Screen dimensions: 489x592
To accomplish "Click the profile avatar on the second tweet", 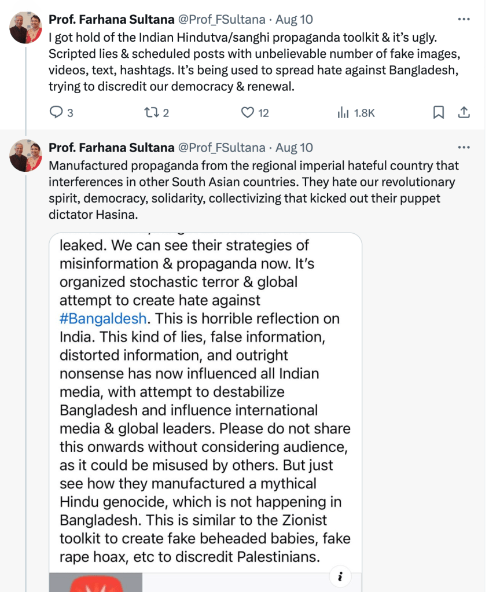I will tap(25, 156).
